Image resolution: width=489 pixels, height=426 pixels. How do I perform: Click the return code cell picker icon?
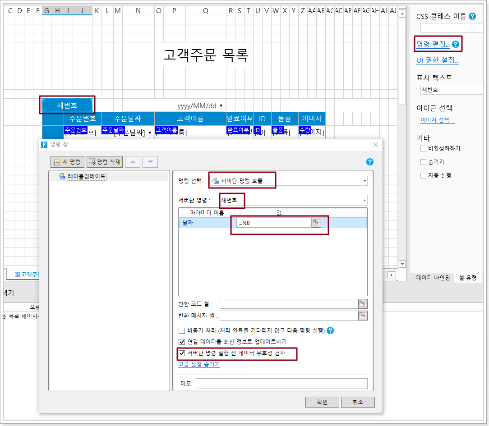pos(363,304)
